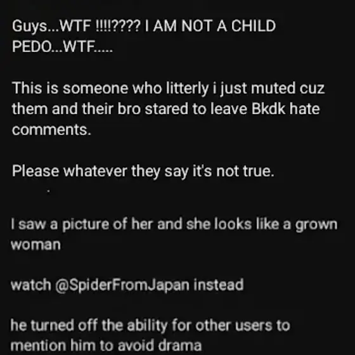Click 'mention him to avoid drama' line

(x=106, y=345)
